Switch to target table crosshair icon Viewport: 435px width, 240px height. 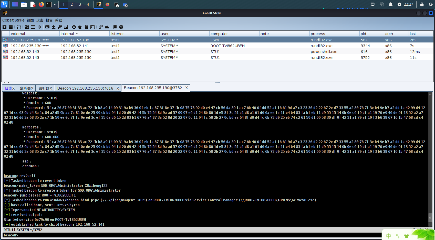coord(39,27)
